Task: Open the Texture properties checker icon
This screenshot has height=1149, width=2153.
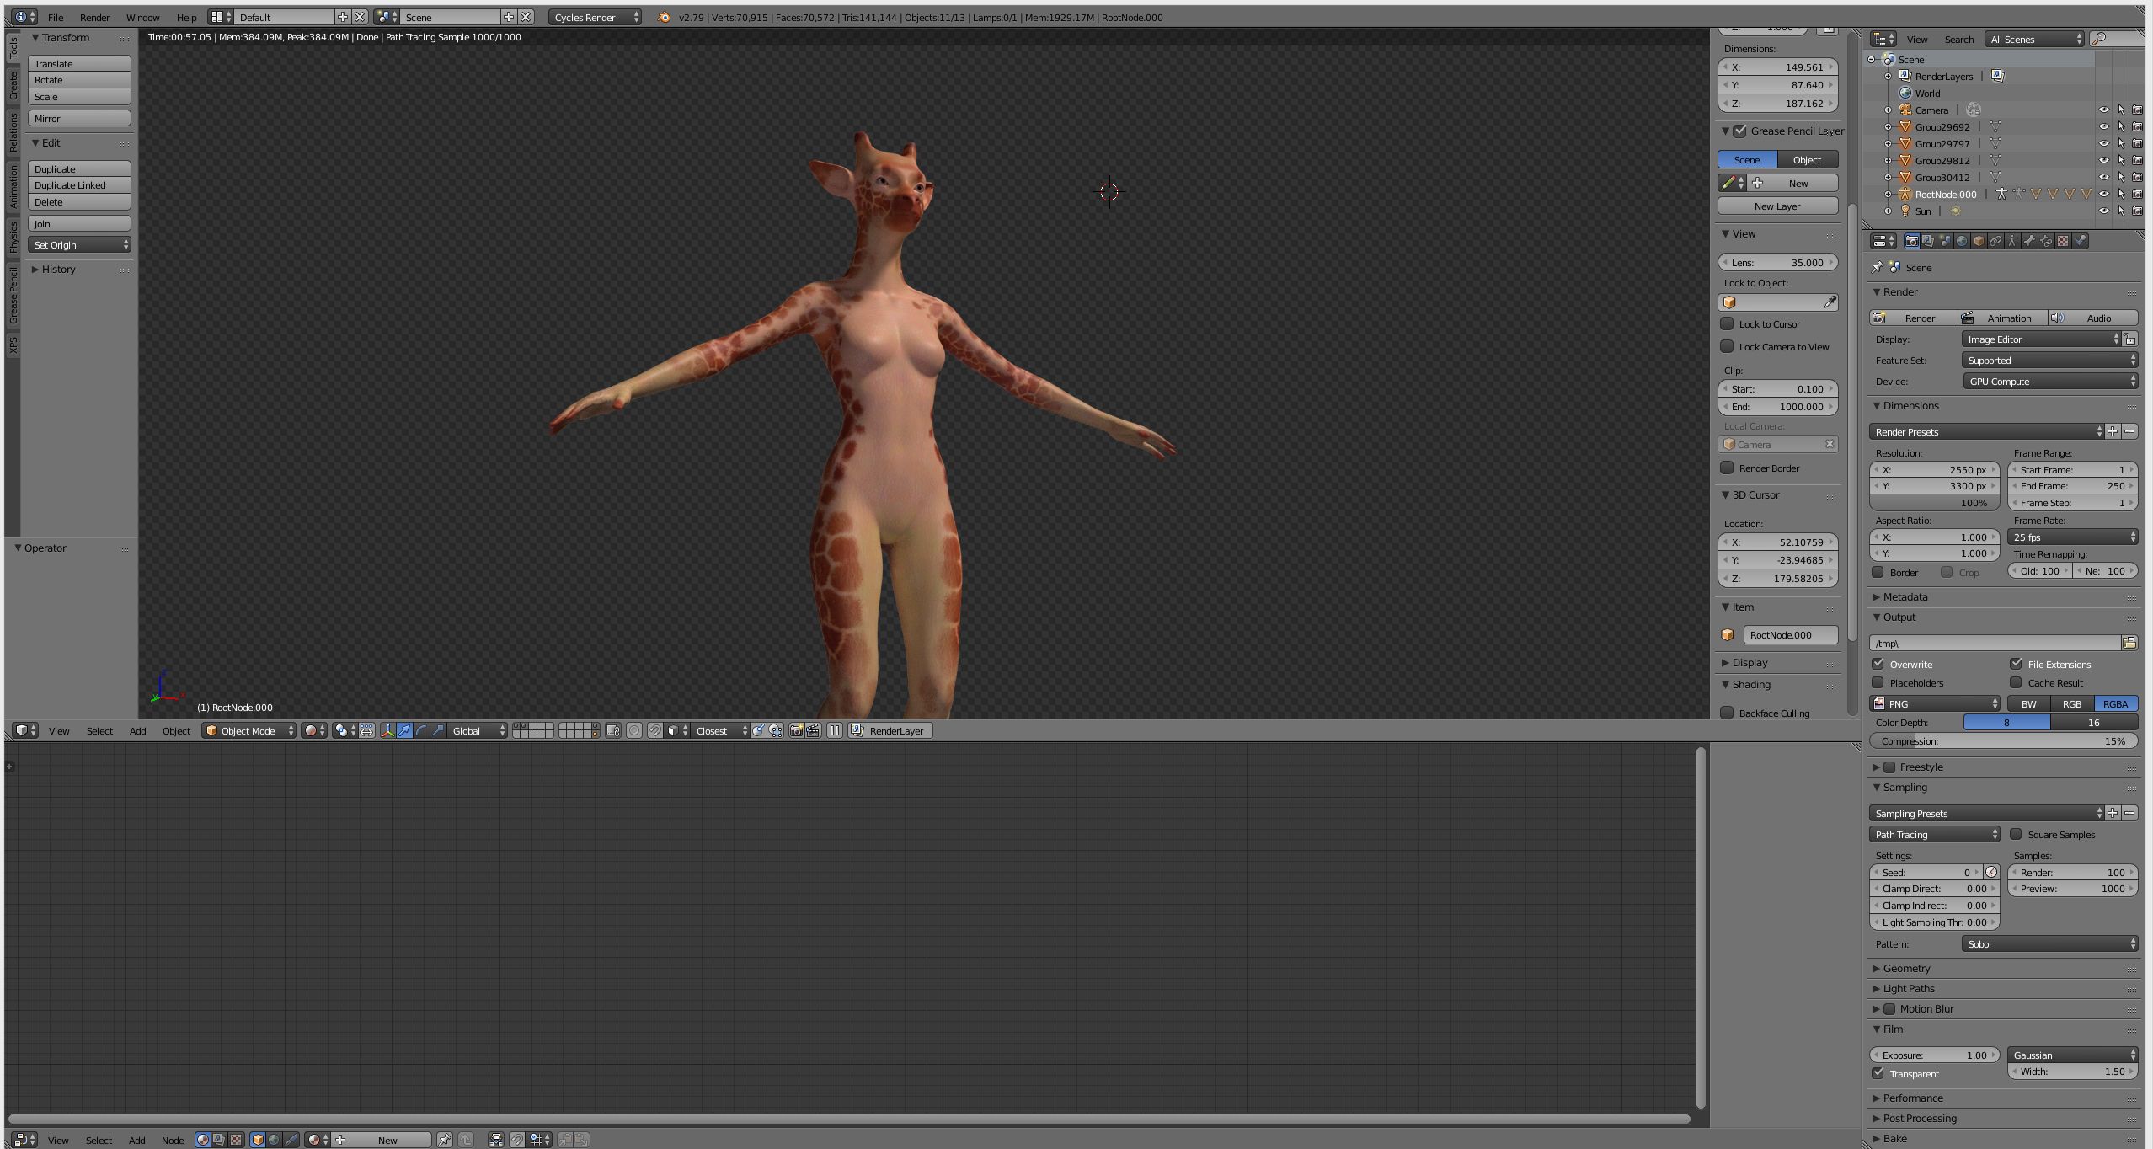Action: [x=2063, y=241]
